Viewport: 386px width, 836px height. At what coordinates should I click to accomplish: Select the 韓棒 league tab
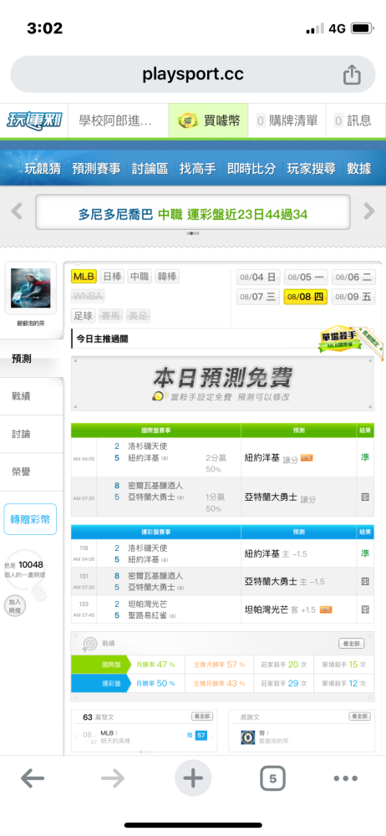tap(167, 277)
